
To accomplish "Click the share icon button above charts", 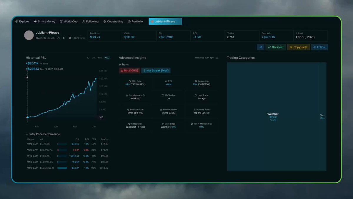I will [x=261, y=47].
